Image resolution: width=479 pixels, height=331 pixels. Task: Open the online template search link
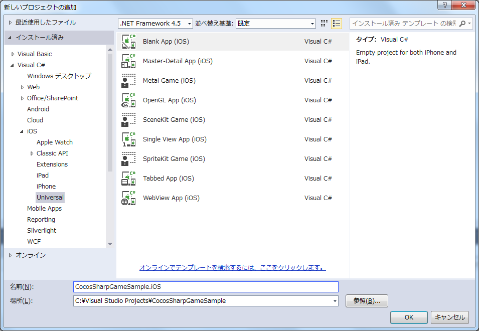point(232,267)
